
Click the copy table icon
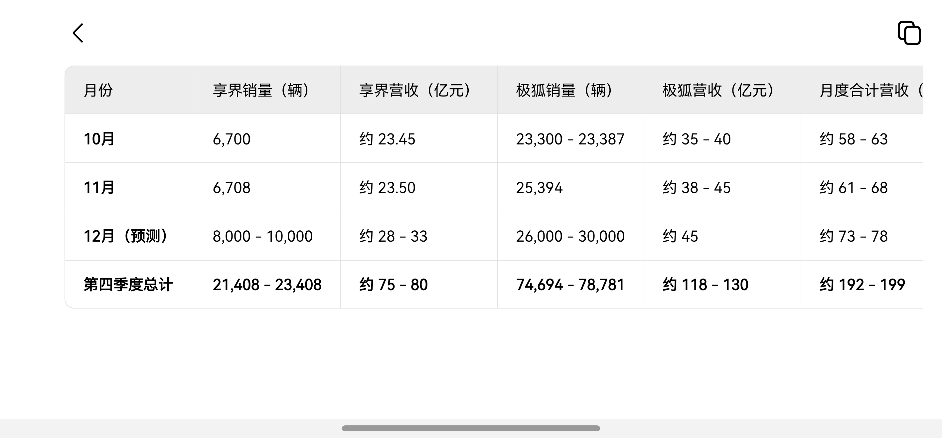(x=909, y=33)
